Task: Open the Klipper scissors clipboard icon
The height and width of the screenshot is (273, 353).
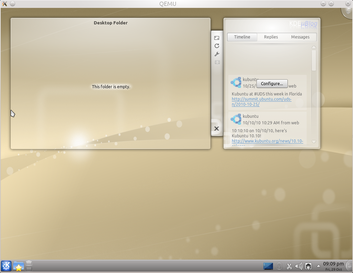Action: click(289, 266)
